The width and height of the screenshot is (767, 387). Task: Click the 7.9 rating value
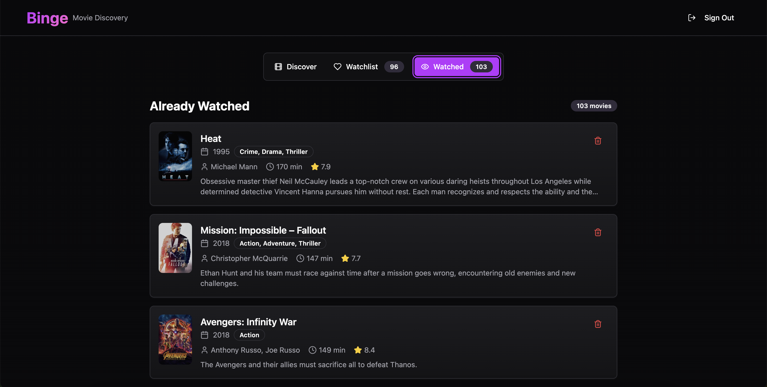[326, 167]
